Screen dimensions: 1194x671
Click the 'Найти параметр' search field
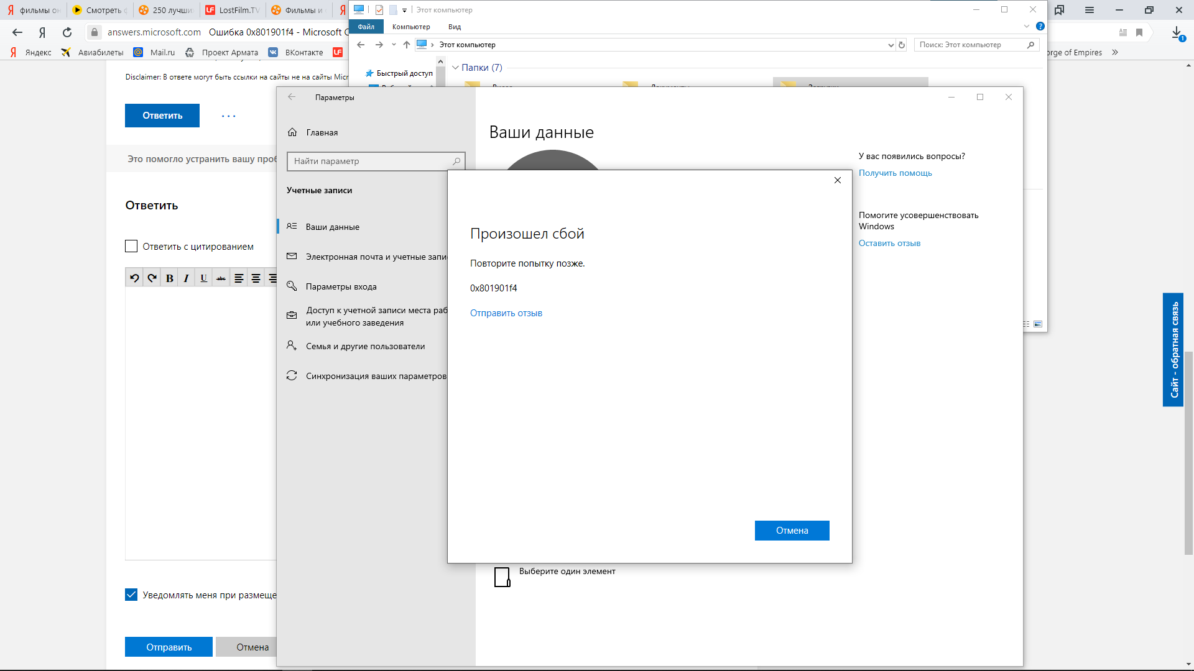click(371, 162)
